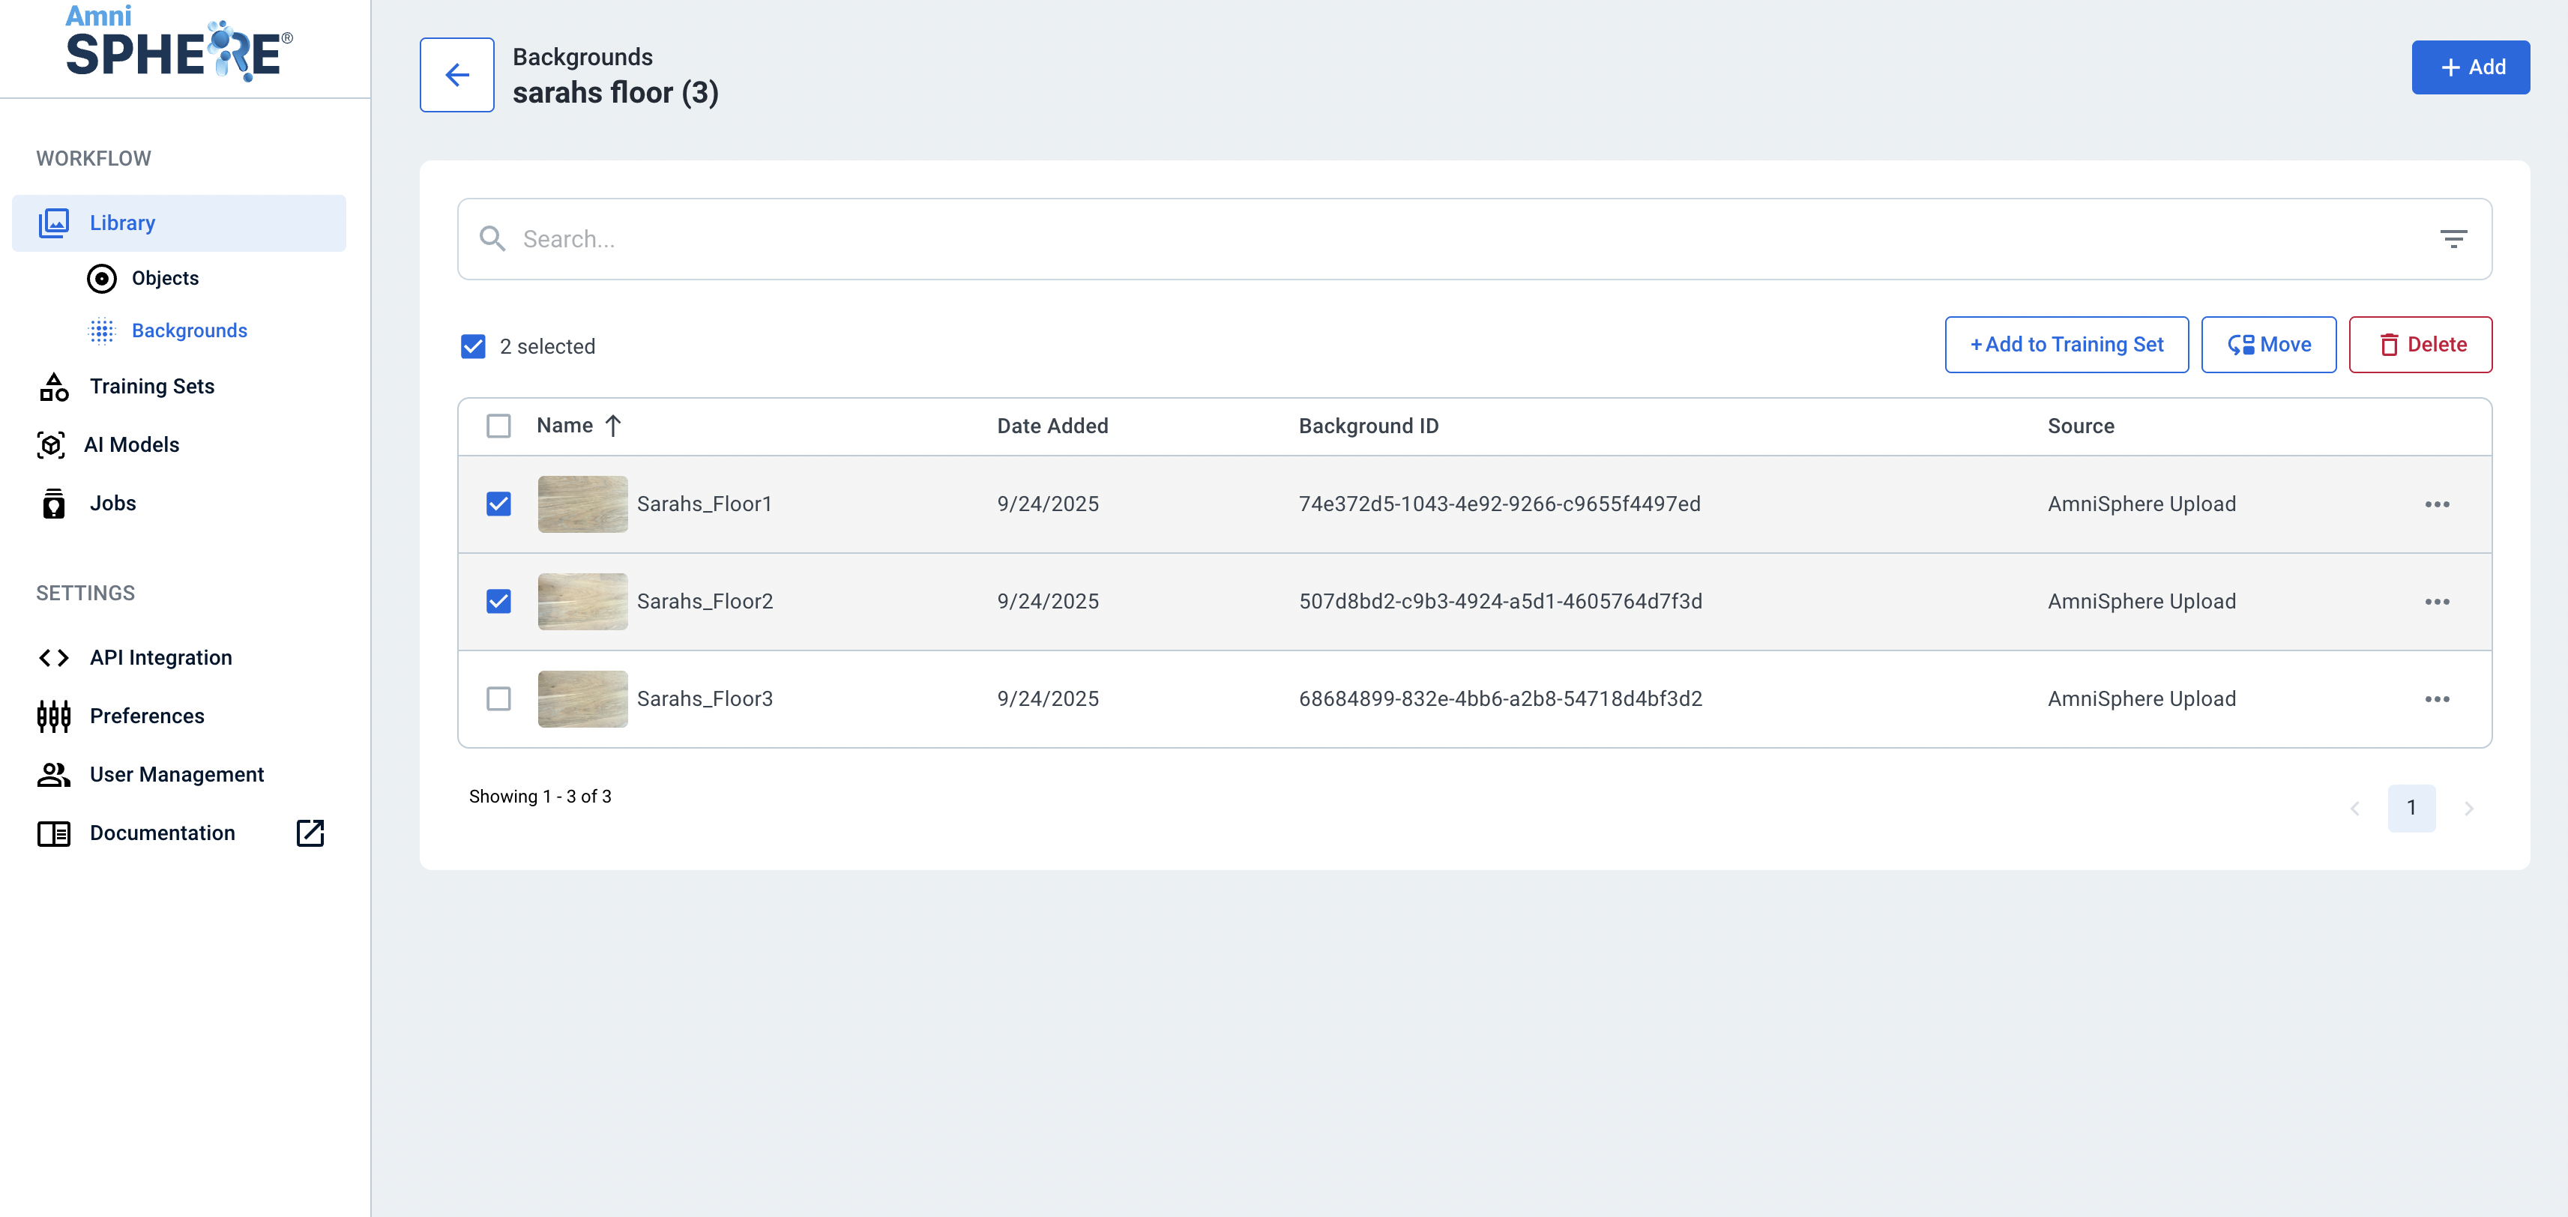Click the Backgrounds breadcrumb heading
This screenshot has height=1217, width=2568.
(582, 58)
